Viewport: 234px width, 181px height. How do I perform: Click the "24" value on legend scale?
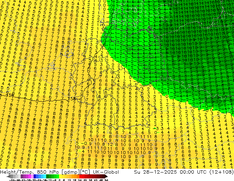tap(80, 180)
